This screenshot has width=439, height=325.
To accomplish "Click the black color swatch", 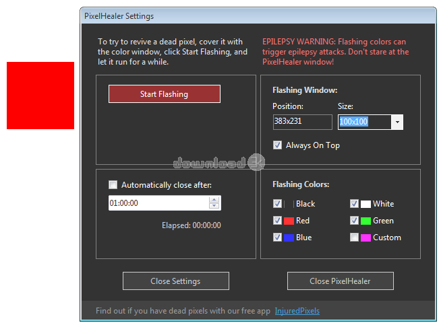I will click(x=289, y=204).
